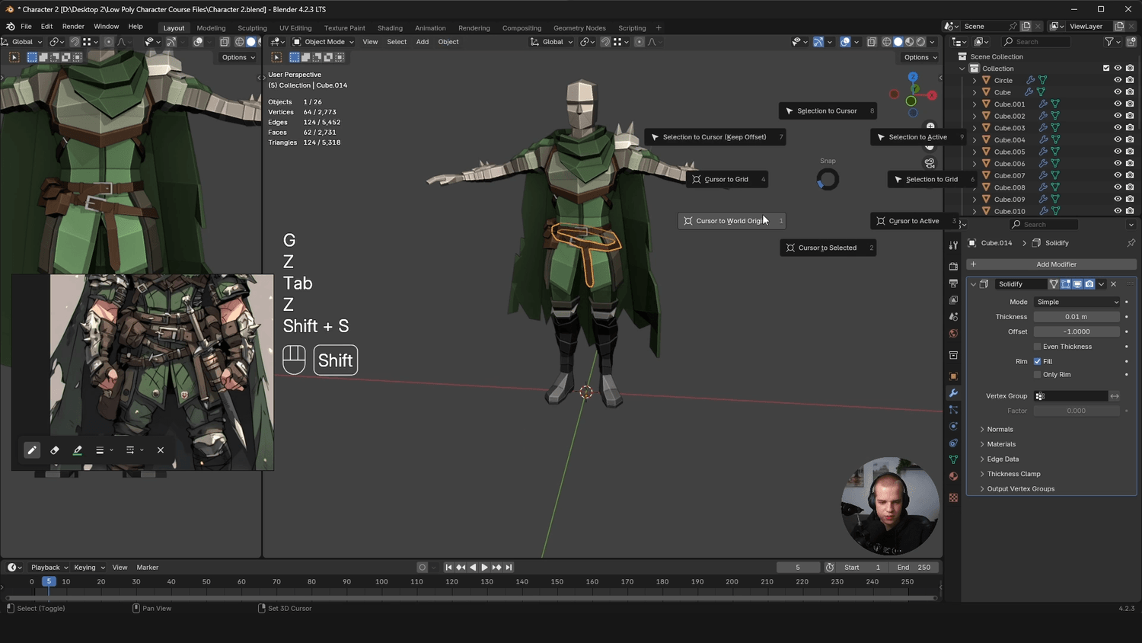Open the Solidify Mode dropdown
This screenshot has height=643, width=1142.
click(x=1076, y=302)
